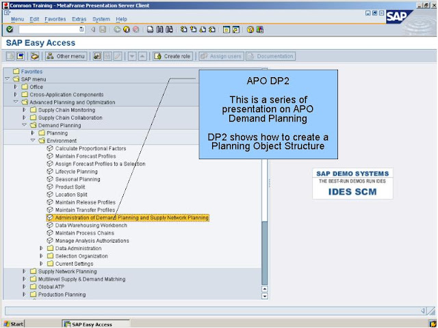
Task: Select the Favorites folder
Action: (x=28, y=71)
